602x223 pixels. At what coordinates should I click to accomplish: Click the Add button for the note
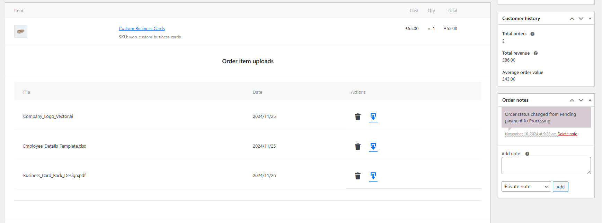(560, 187)
